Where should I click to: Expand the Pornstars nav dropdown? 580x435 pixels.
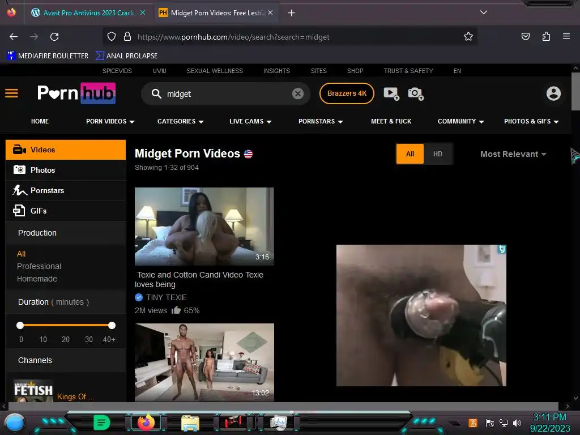tap(321, 121)
